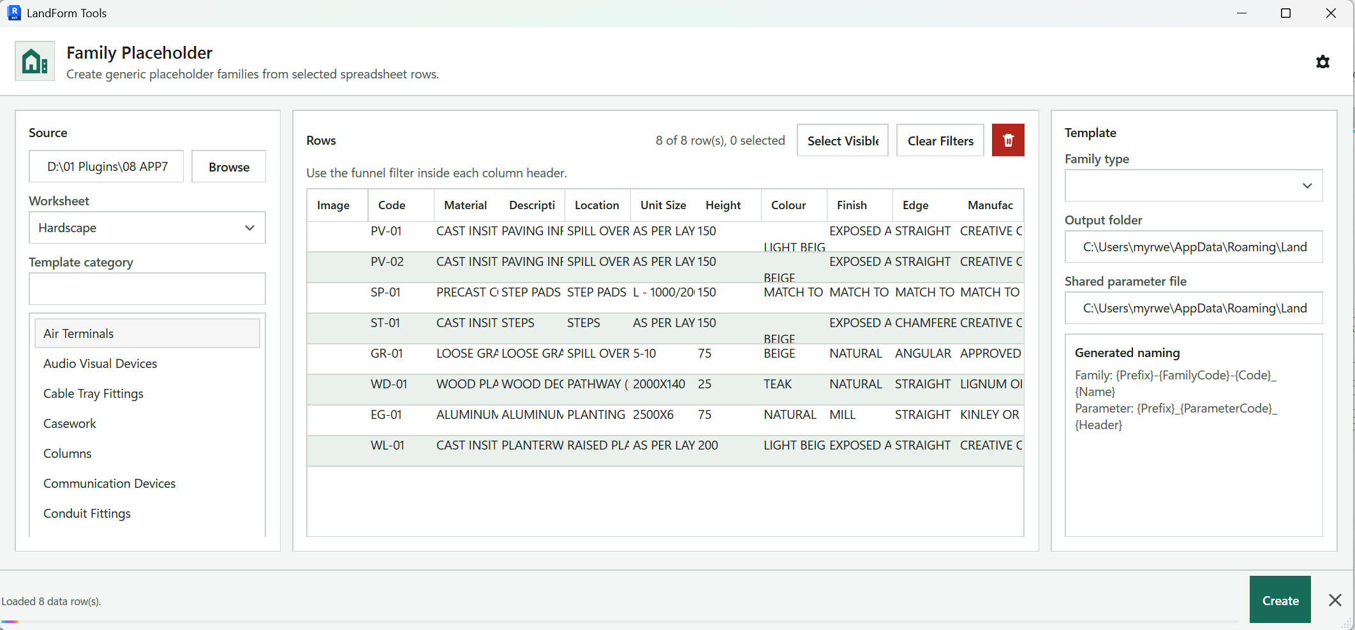Click the Location column header
Image resolution: width=1355 pixels, height=630 pixels.
click(x=598, y=205)
